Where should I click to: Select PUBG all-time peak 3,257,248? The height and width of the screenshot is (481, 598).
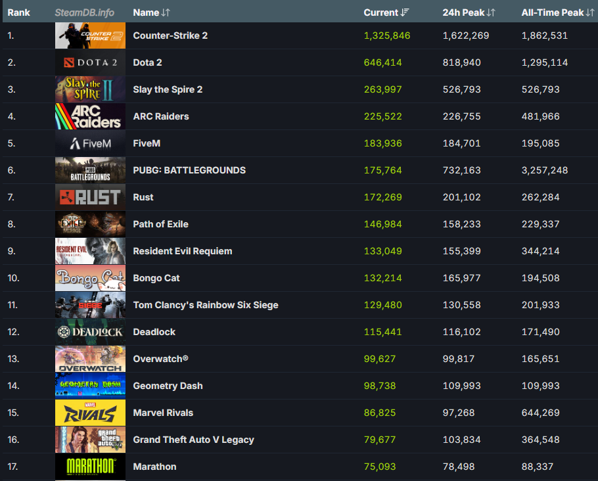pyautogui.click(x=545, y=170)
